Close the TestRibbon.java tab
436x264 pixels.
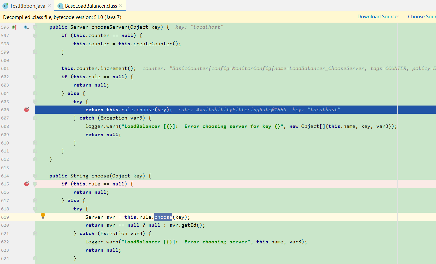pyautogui.click(x=49, y=6)
